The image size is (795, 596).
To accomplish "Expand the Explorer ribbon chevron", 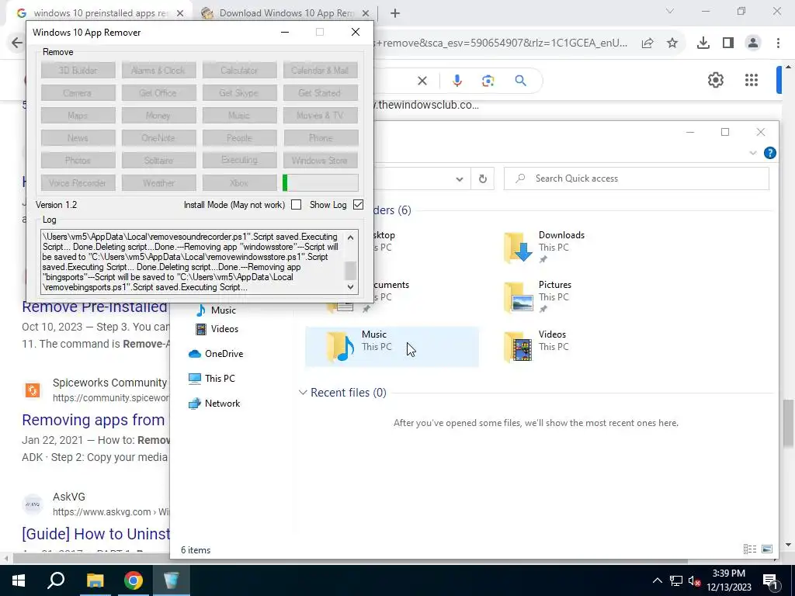I will (753, 153).
